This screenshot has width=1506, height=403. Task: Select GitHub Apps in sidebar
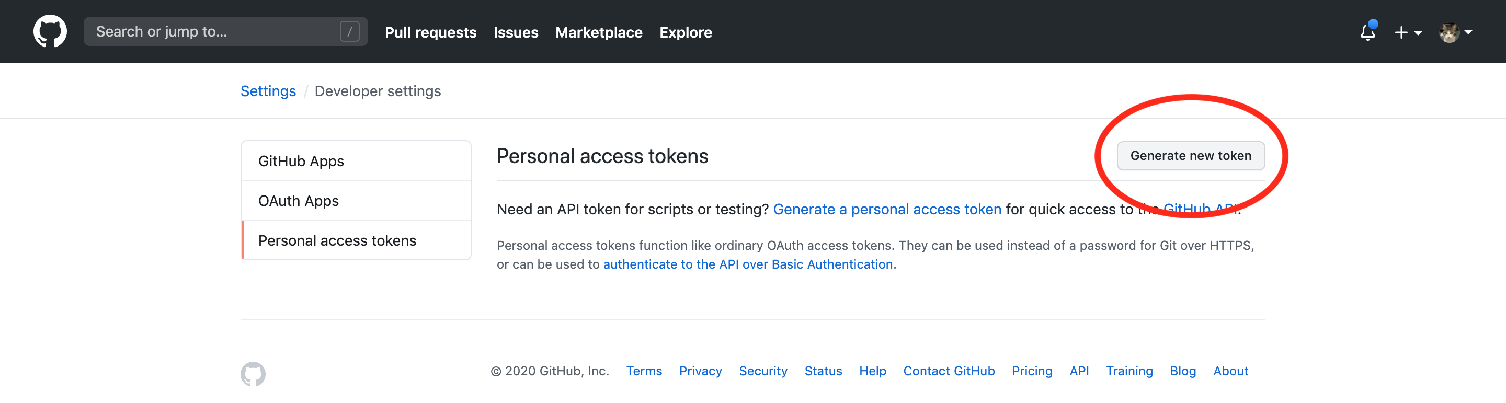(x=356, y=160)
